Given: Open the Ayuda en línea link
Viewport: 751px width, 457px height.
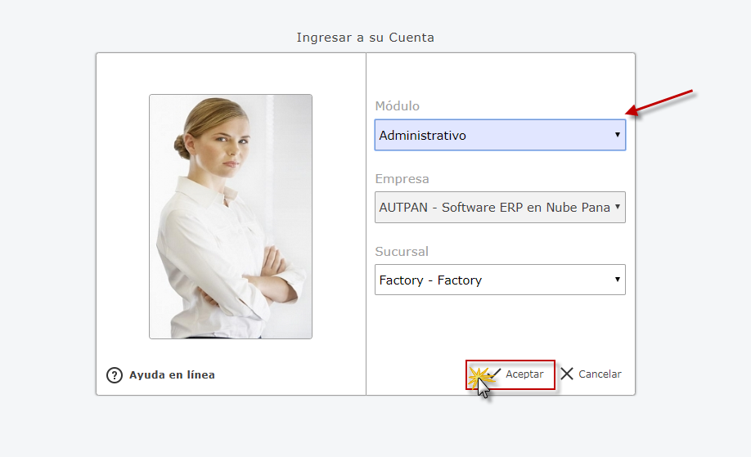Looking at the screenshot, I should (x=172, y=375).
